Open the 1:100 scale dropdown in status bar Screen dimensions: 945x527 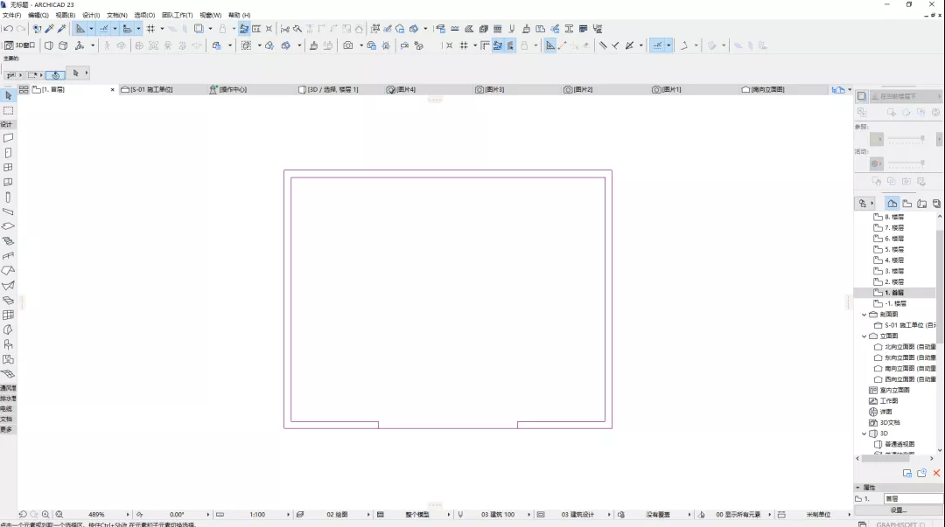[258, 515]
